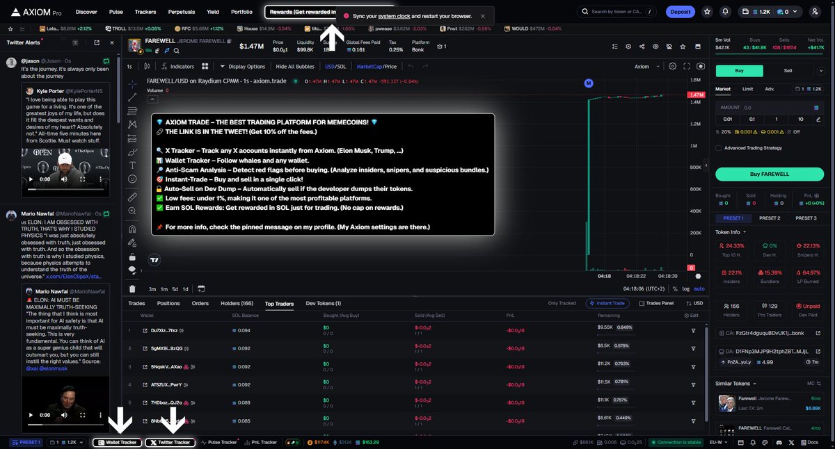Image resolution: width=835 pixels, height=449 pixels.
Task: Open the chart settings gear icon
Action: click(x=672, y=67)
